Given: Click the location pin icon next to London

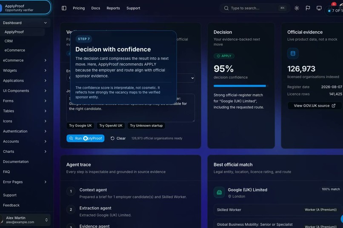Looking at the screenshot, I should pos(229,196).
